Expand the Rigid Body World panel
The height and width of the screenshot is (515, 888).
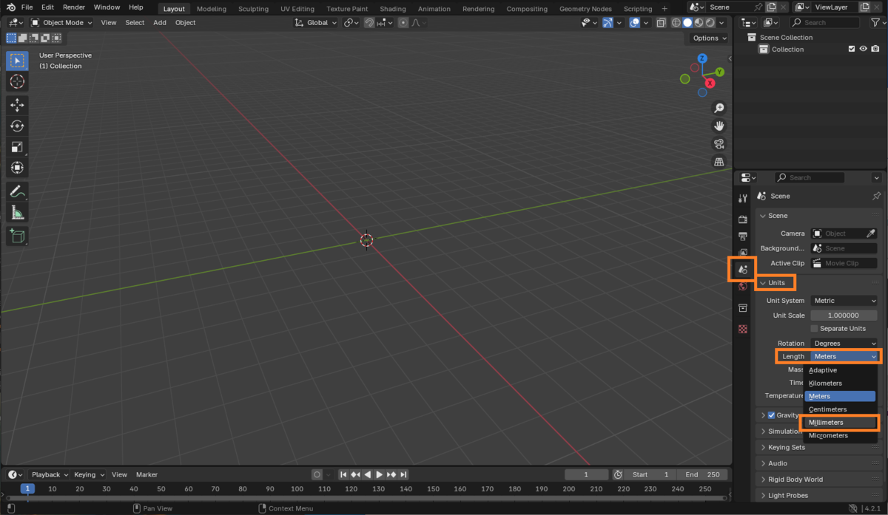coord(795,480)
